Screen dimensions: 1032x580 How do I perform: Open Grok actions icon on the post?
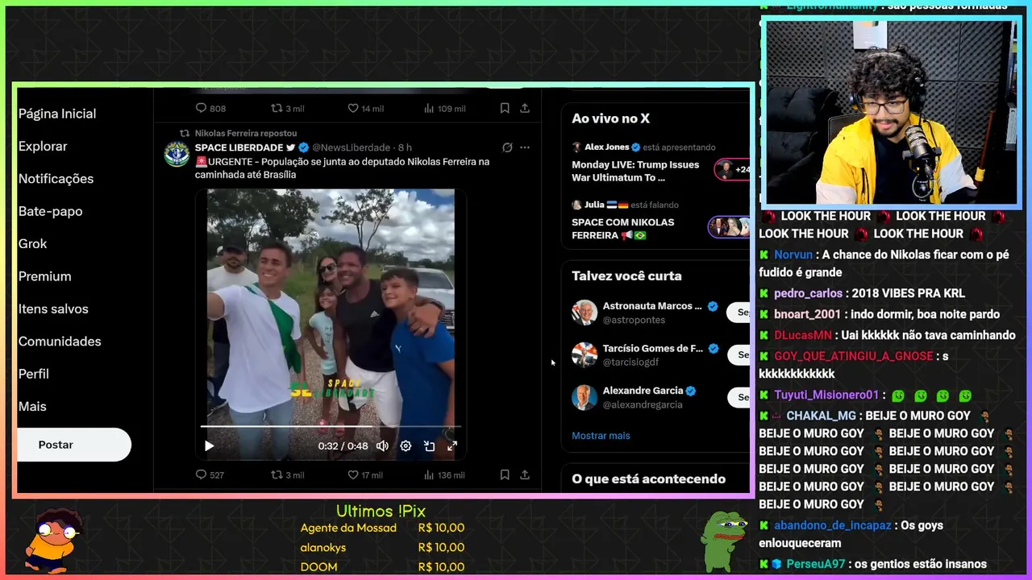(507, 147)
